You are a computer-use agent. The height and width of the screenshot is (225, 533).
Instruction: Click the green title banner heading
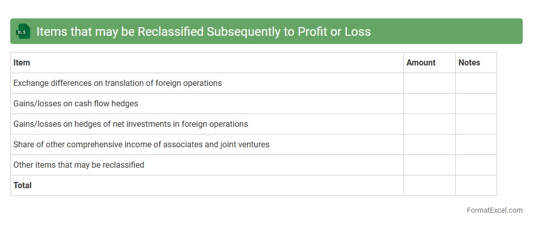203,32
